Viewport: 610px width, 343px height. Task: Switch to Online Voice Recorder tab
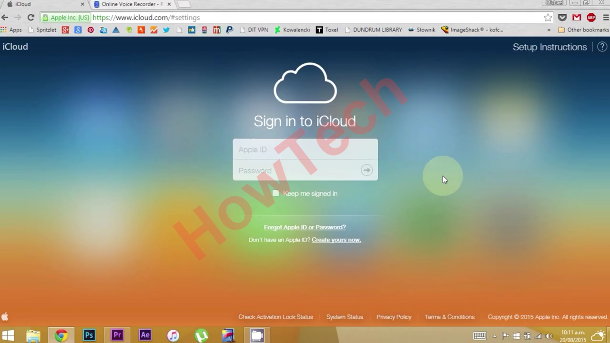pos(132,4)
